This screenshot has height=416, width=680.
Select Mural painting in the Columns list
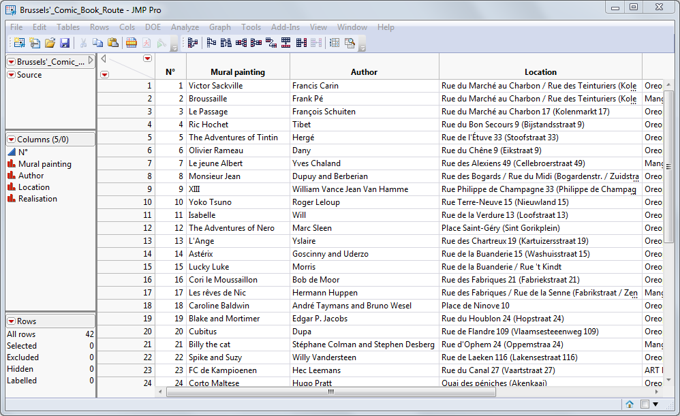45,164
